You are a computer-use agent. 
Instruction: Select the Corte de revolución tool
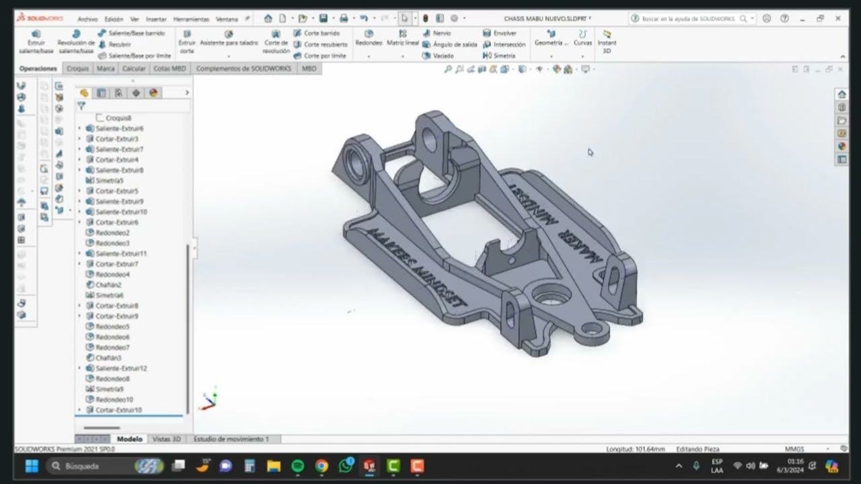(276, 42)
